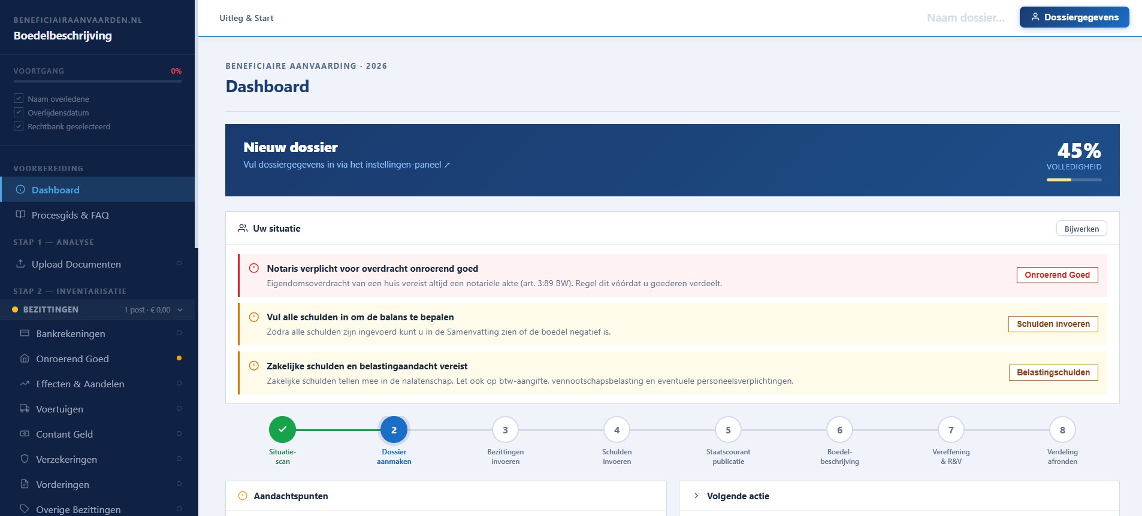Click the card icon beside Bankrekeningen
The height and width of the screenshot is (516, 1142).
pos(25,333)
